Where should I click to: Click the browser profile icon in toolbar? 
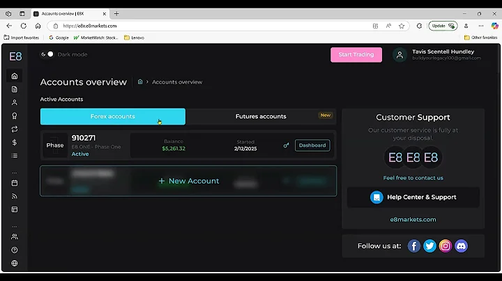click(466, 26)
